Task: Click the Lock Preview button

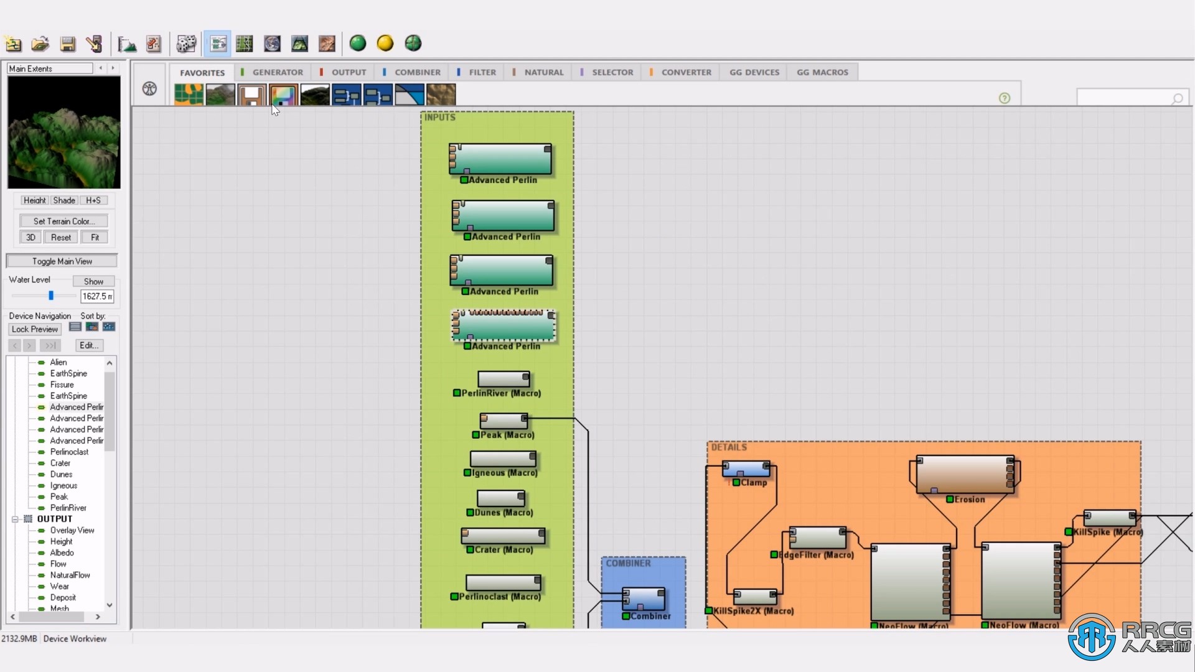Action: coord(34,329)
